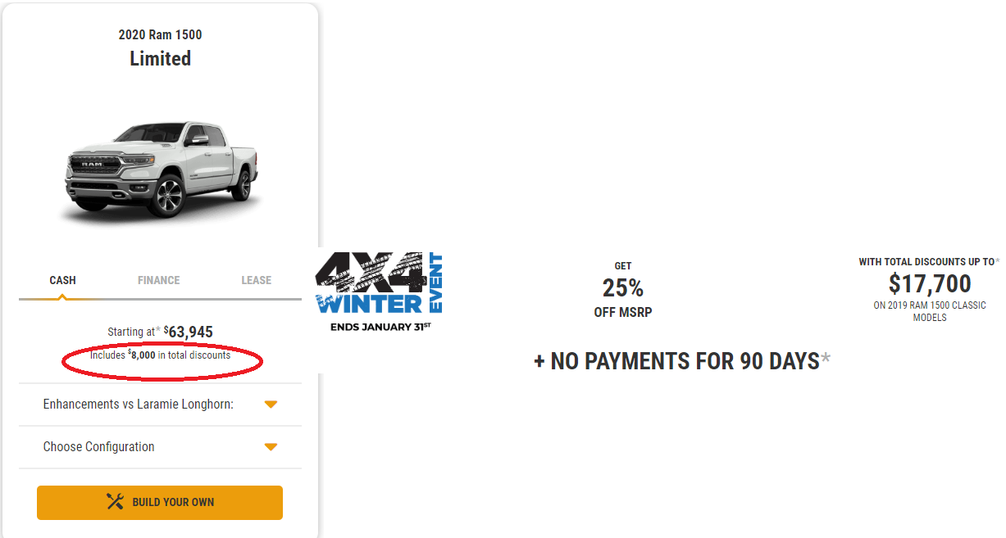Open the Choose Configuration dropdown arrow
This screenshot has width=1006, height=538.
coord(271,447)
